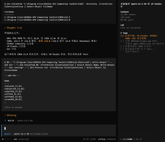
Task: Click the OpenCode version dot icon
Action: click(x=121, y=139)
